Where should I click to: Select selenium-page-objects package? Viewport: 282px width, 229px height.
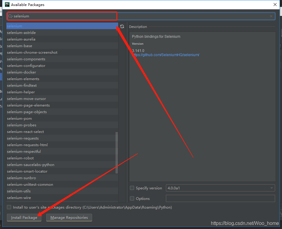click(x=62, y=112)
